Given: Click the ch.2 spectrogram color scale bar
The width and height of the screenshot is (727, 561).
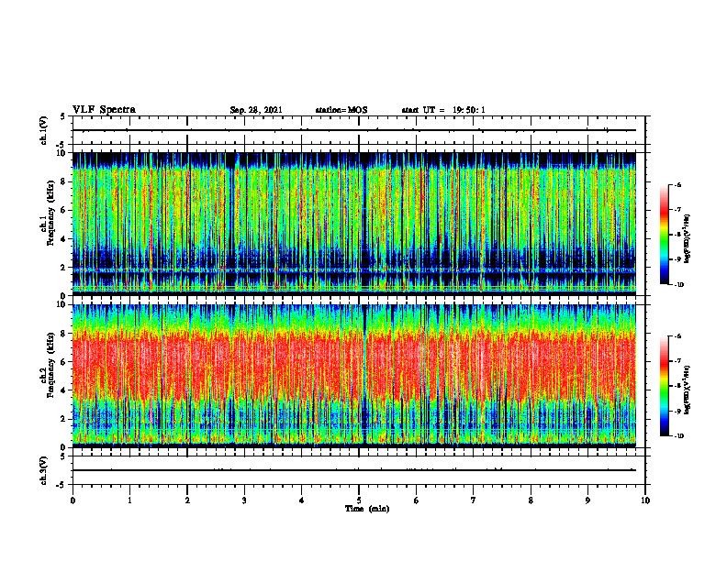Looking at the screenshot, I should click(x=664, y=386).
